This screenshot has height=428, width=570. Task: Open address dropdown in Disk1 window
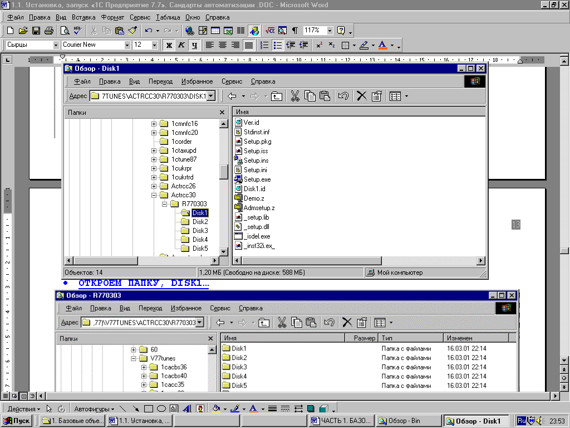211,96
